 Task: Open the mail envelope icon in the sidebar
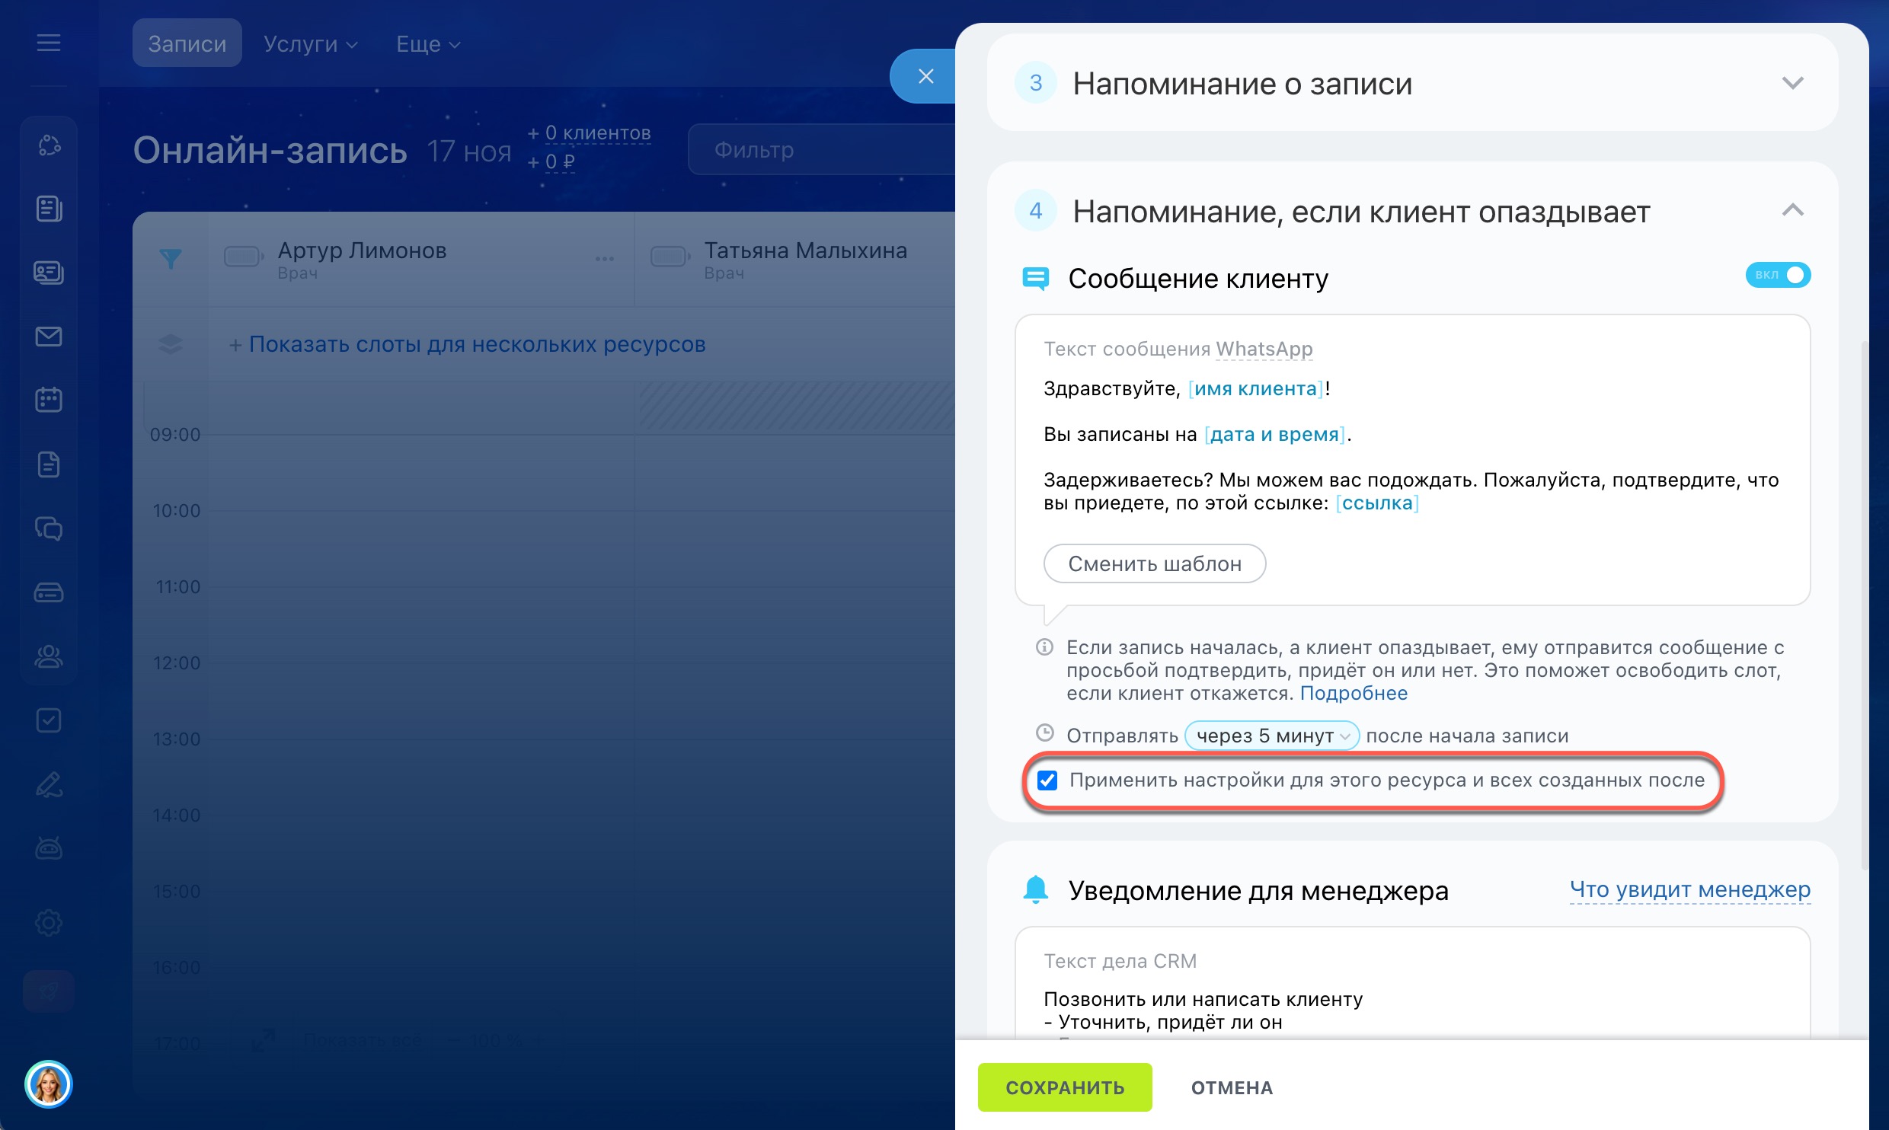(48, 336)
